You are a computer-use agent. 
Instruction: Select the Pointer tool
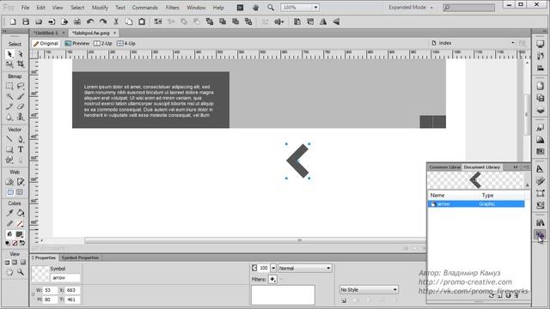[x=9, y=54]
